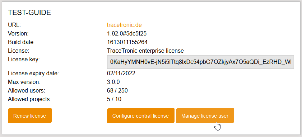Open the tracetronic.de URL link

click(x=124, y=25)
